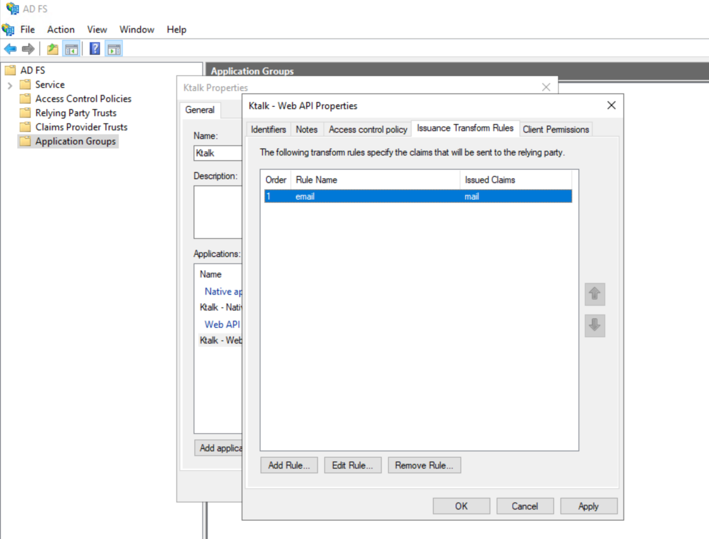Move rule up with up arrow button
Screen dimensions: 709x539
pos(595,294)
